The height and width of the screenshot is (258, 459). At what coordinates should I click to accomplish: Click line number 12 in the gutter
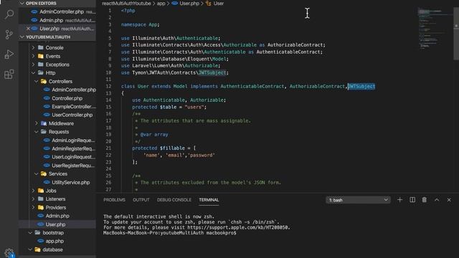point(108,86)
